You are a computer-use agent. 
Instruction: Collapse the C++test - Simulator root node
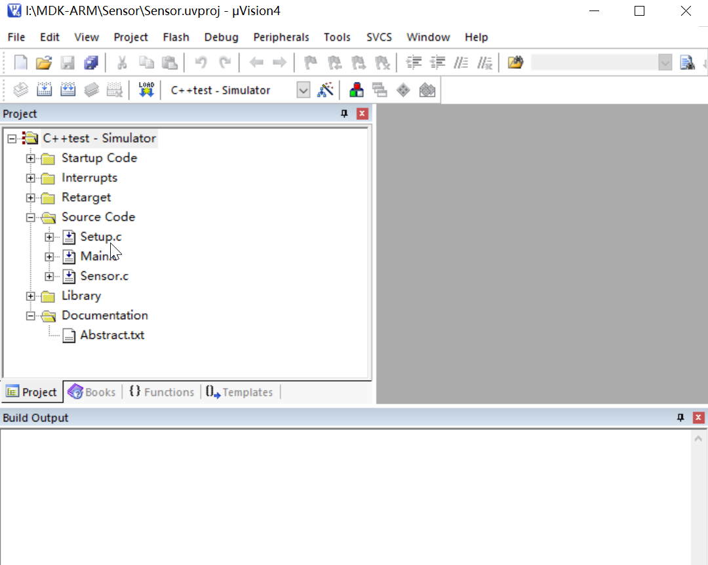(x=12, y=139)
